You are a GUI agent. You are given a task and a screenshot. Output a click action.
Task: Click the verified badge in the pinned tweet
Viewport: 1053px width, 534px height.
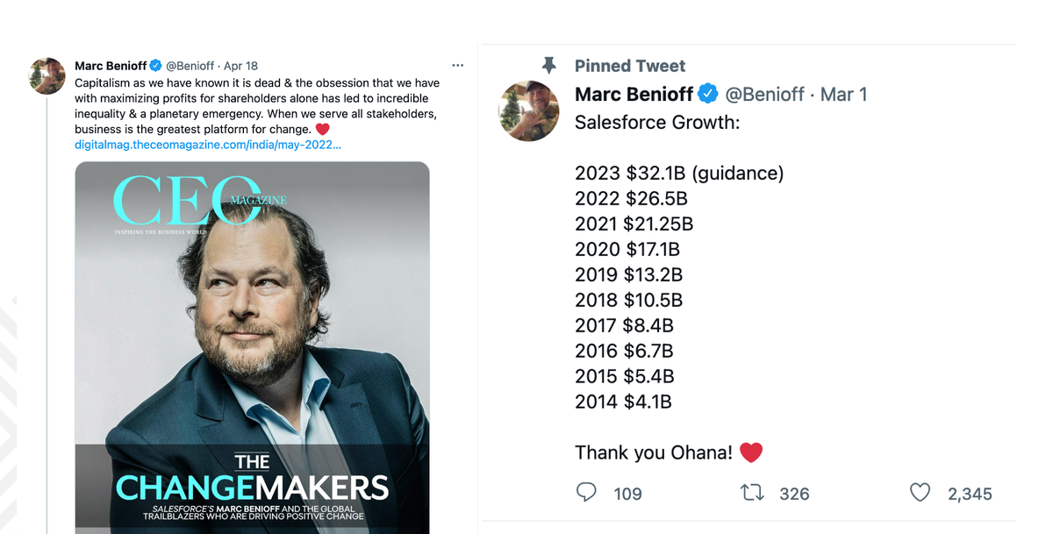(x=709, y=94)
